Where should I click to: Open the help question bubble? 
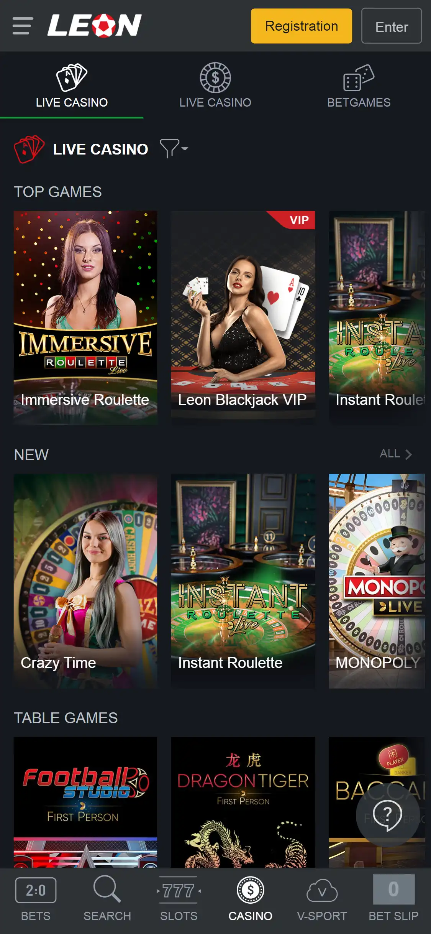(388, 815)
